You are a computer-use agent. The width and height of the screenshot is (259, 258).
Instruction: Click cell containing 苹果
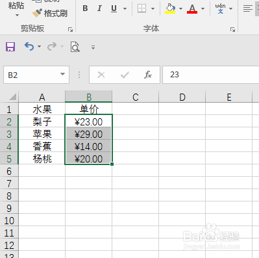pos(42,134)
